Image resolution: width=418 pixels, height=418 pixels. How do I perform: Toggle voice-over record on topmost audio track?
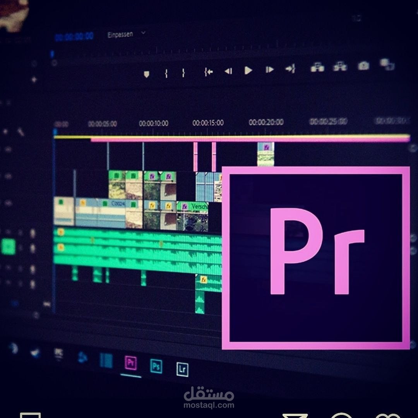tap(33, 233)
